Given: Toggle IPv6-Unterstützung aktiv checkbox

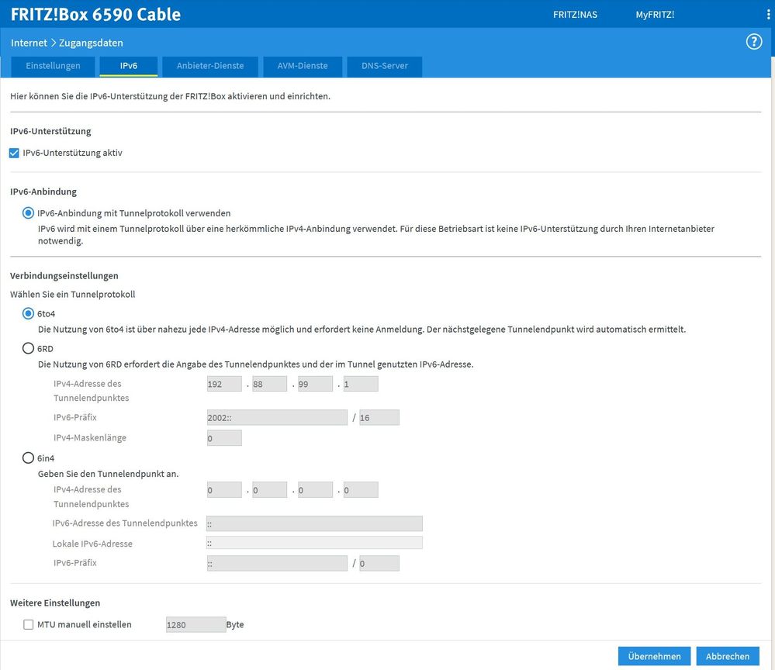Looking at the screenshot, I should (14, 154).
